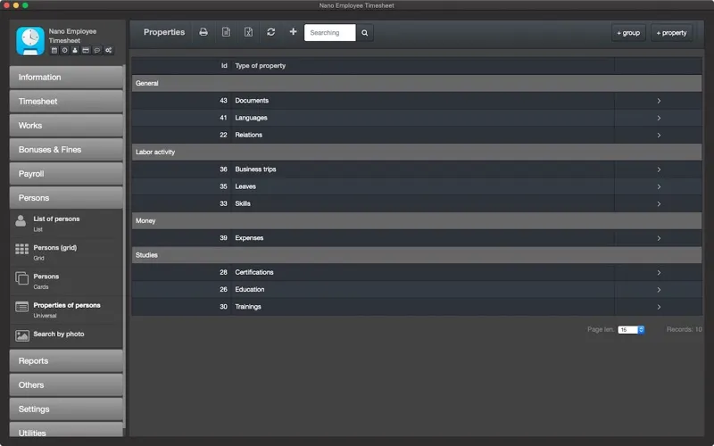Refresh the properties table
Viewport: 714px width, 446px height.
pyautogui.click(x=271, y=32)
